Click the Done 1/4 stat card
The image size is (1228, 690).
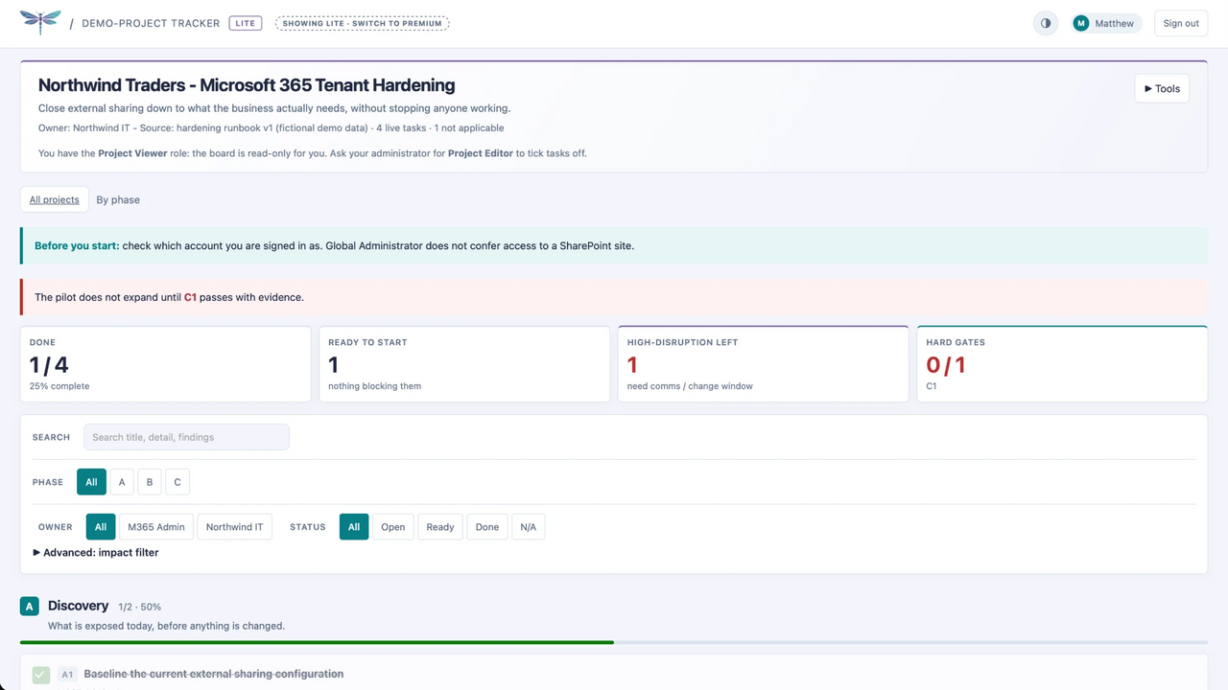tap(166, 364)
